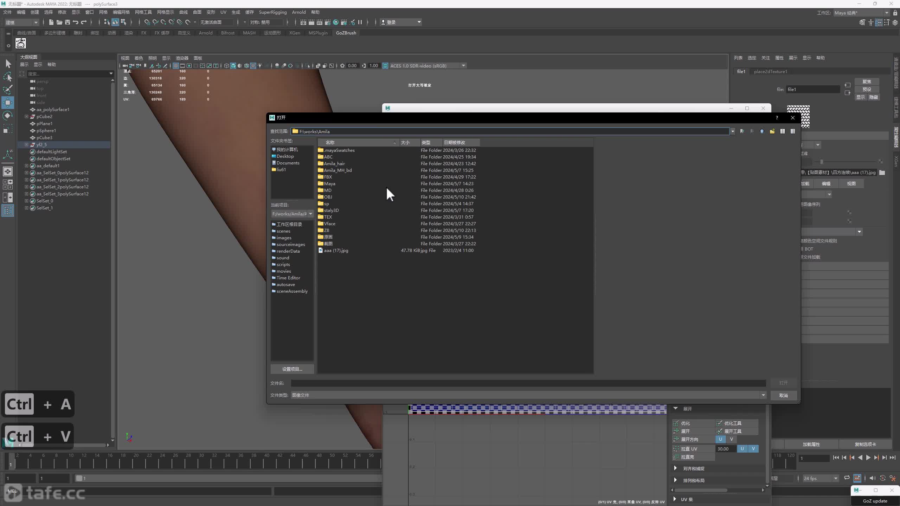Toggle loop playback icon
The image size is (900, 506).
click(847, 478)
